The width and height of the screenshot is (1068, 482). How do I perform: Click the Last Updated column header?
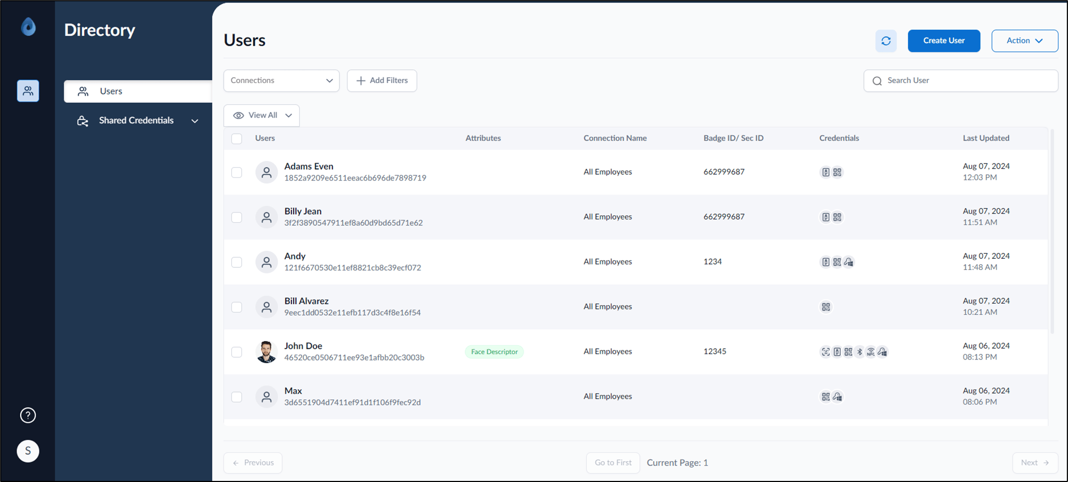coord(986,138)
